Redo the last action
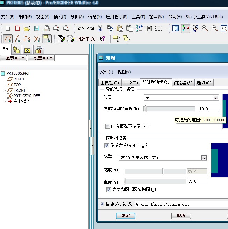Screen dimensions: 228x229 click(90, 28)
